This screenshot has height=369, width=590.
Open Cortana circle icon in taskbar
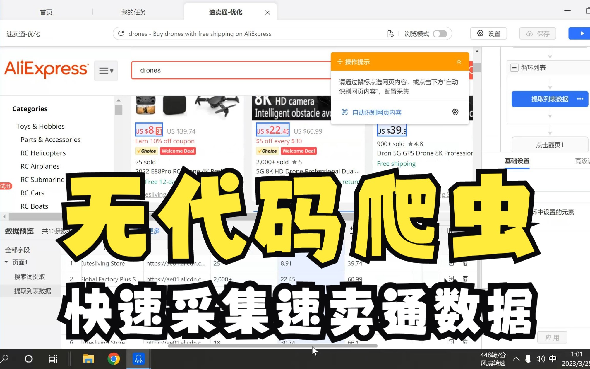(x=29, y=358)
